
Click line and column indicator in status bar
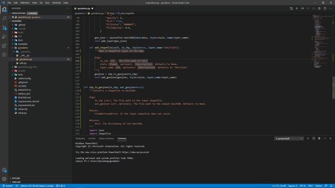tap(279, 186)
